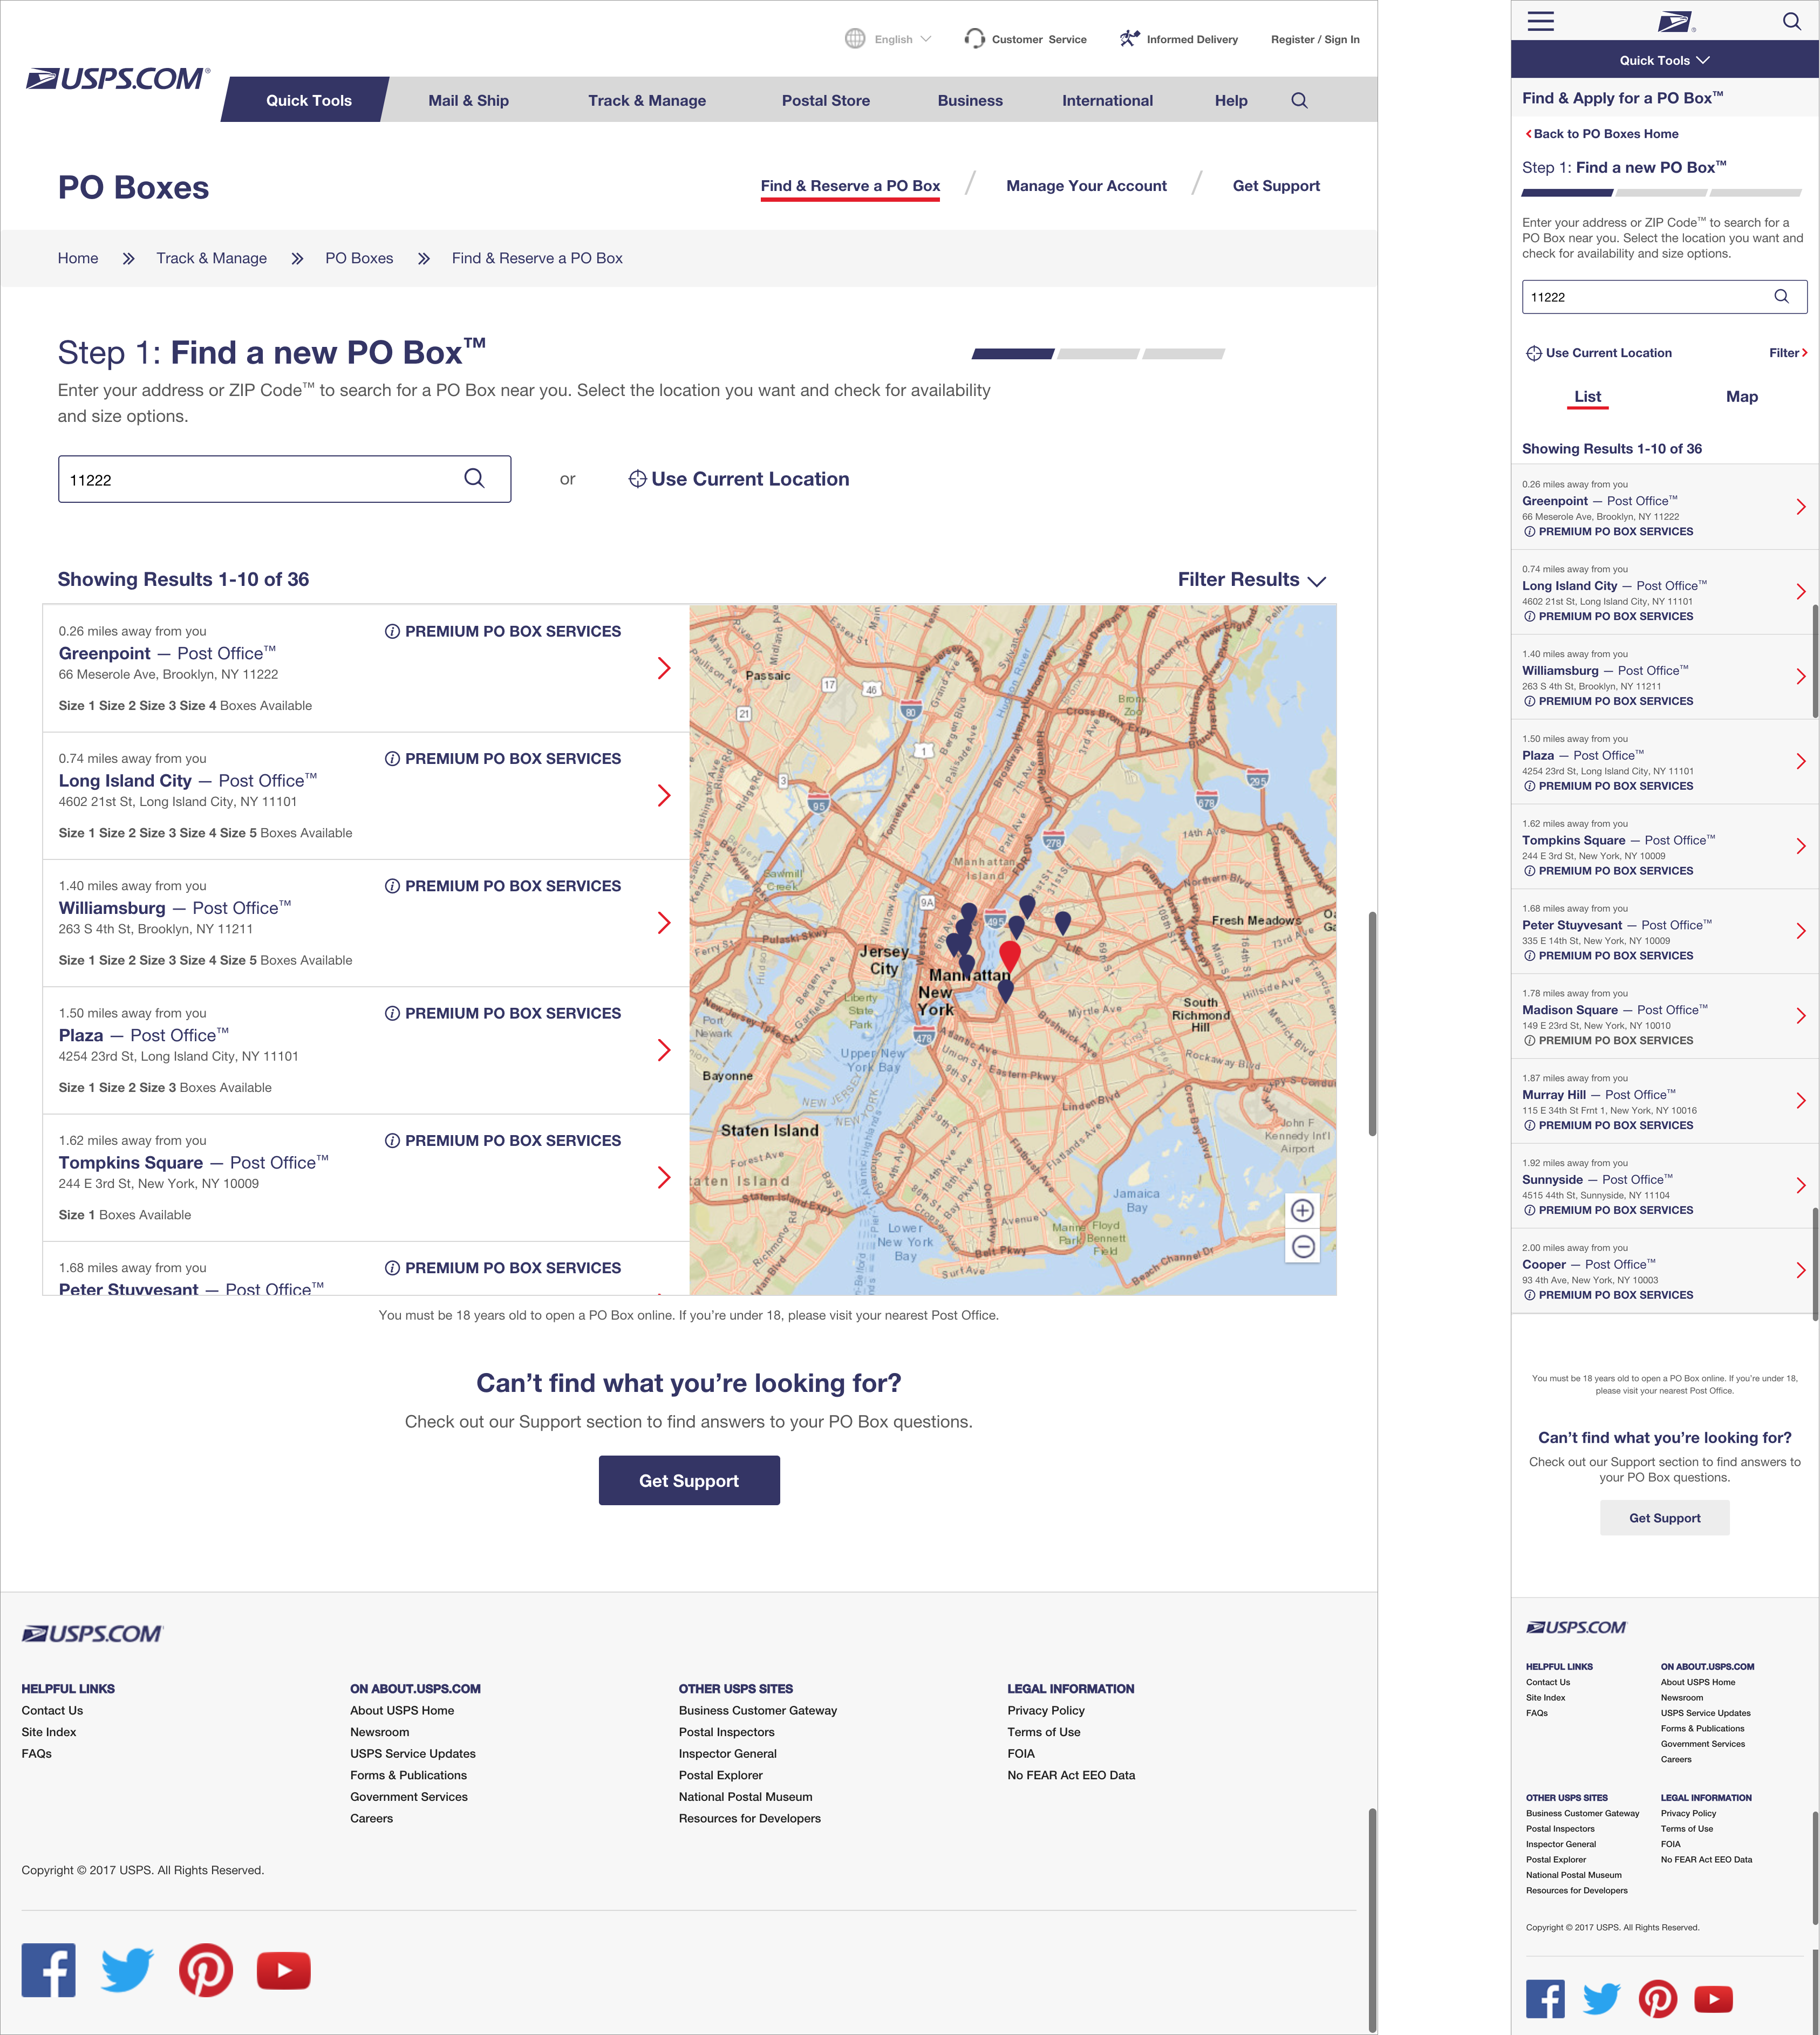Click the mobile YouTube footer icon
1820x2035 pixels.
point(1713,1999)
